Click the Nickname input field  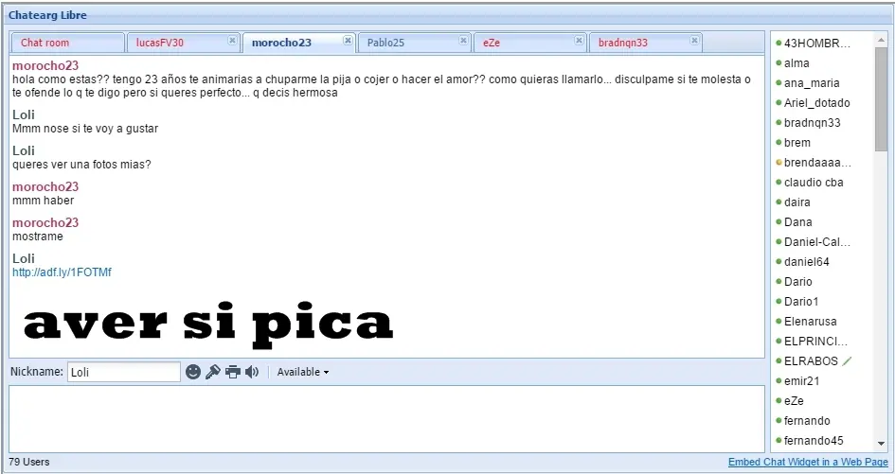(x=124, y=372)
